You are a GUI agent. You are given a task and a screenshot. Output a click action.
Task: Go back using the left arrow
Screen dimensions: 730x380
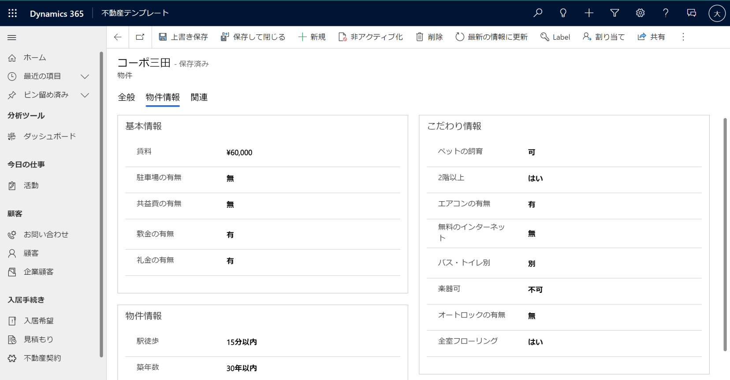tap(118, 37)
